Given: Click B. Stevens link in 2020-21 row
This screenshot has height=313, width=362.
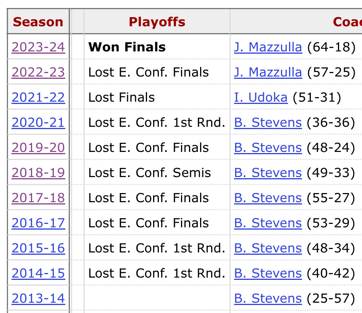Looking at the screenshot, I should pos(268,123).
